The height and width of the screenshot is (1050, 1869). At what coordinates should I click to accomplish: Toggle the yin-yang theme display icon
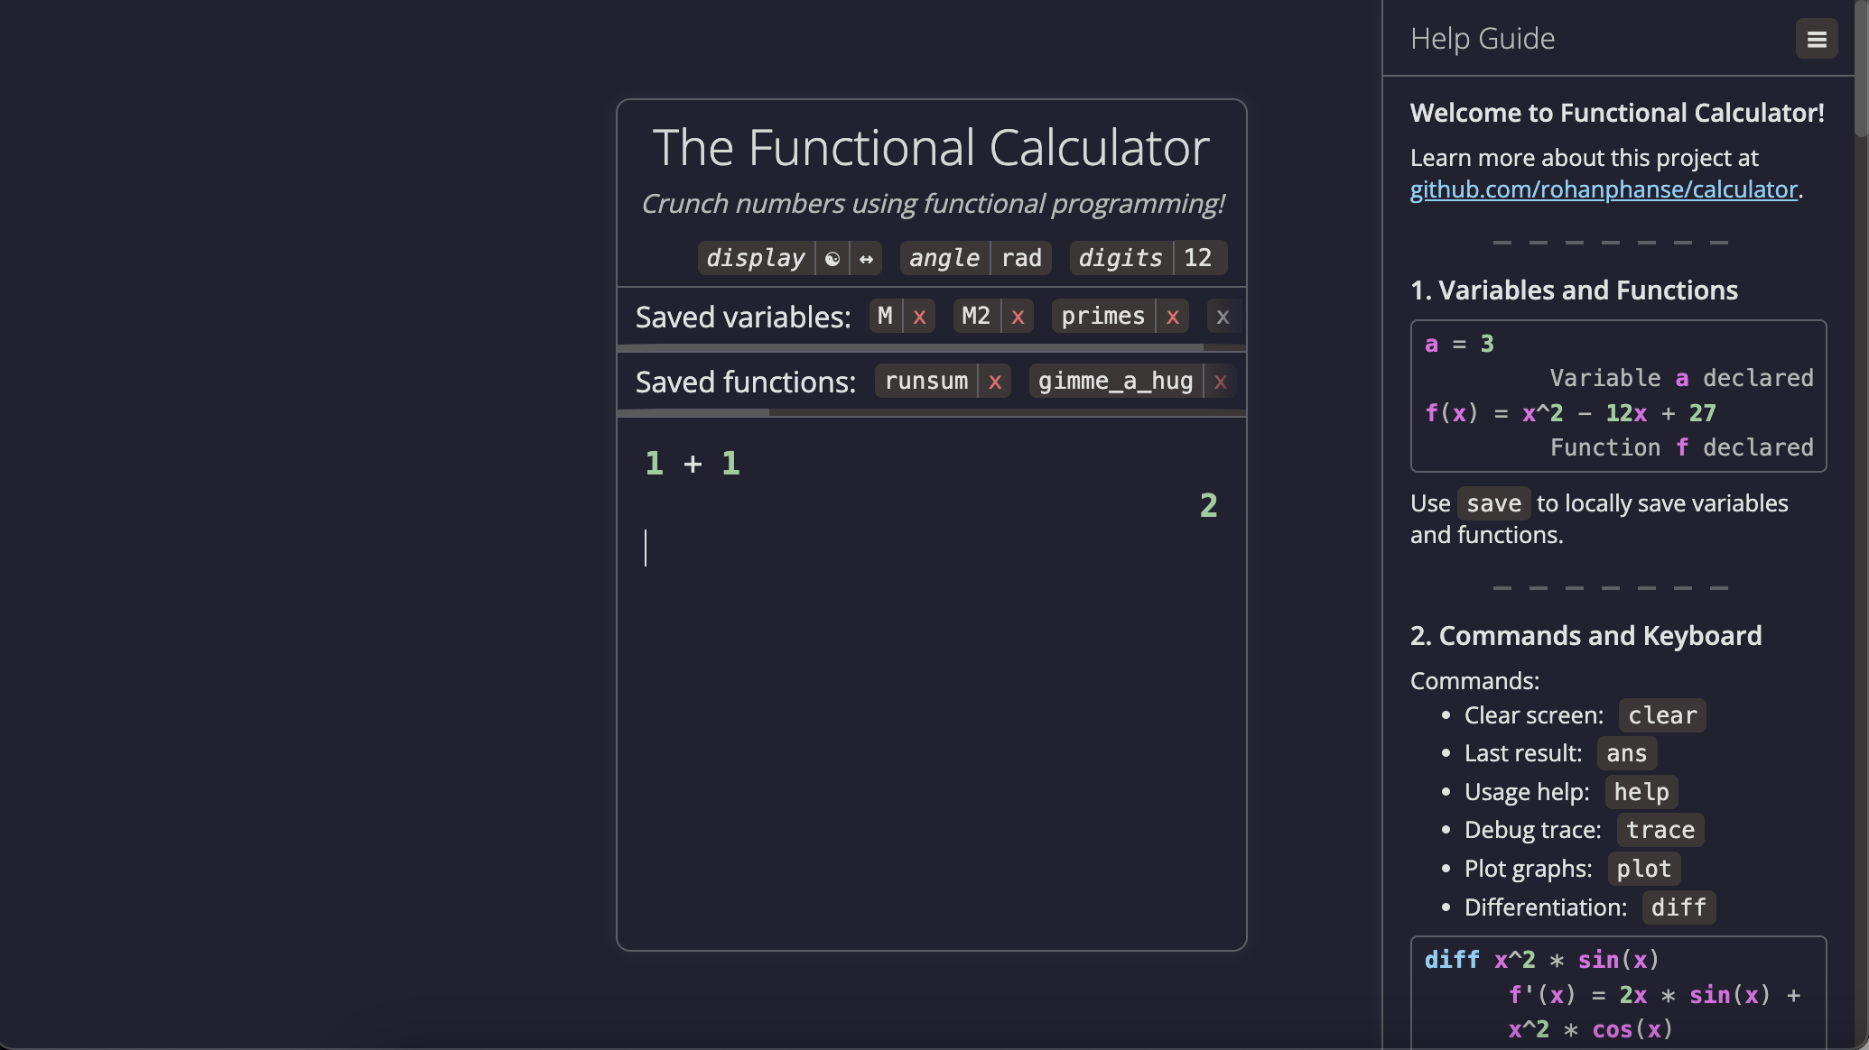[832, 259]
